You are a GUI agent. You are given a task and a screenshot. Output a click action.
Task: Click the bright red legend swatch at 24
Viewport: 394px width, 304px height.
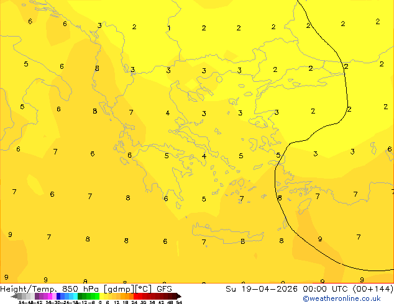click(x=135, y=296)
